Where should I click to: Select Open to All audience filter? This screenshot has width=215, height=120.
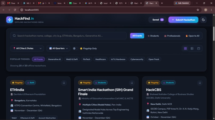(x=192, y=36)
